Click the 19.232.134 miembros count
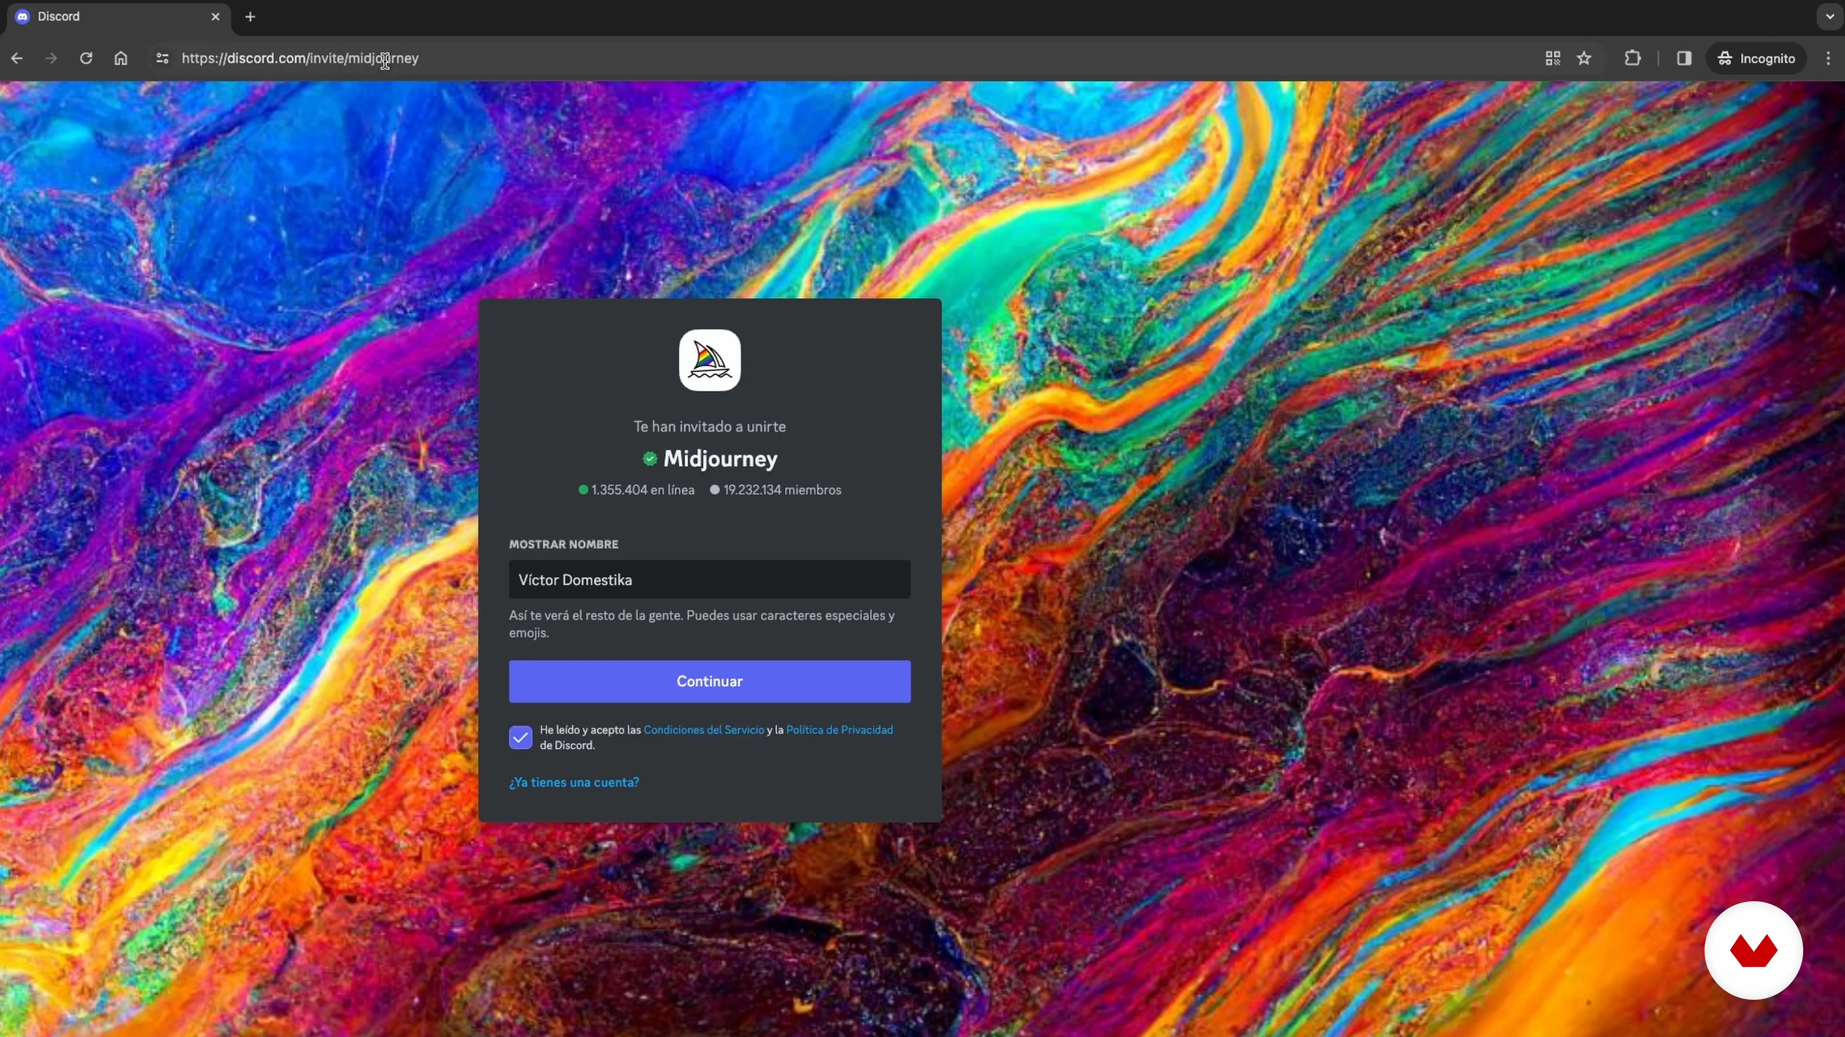Screen dimensions: 1845x1037 tap(775, 490)
